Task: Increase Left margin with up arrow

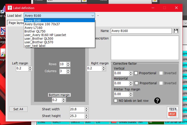Action: point(30,67)
